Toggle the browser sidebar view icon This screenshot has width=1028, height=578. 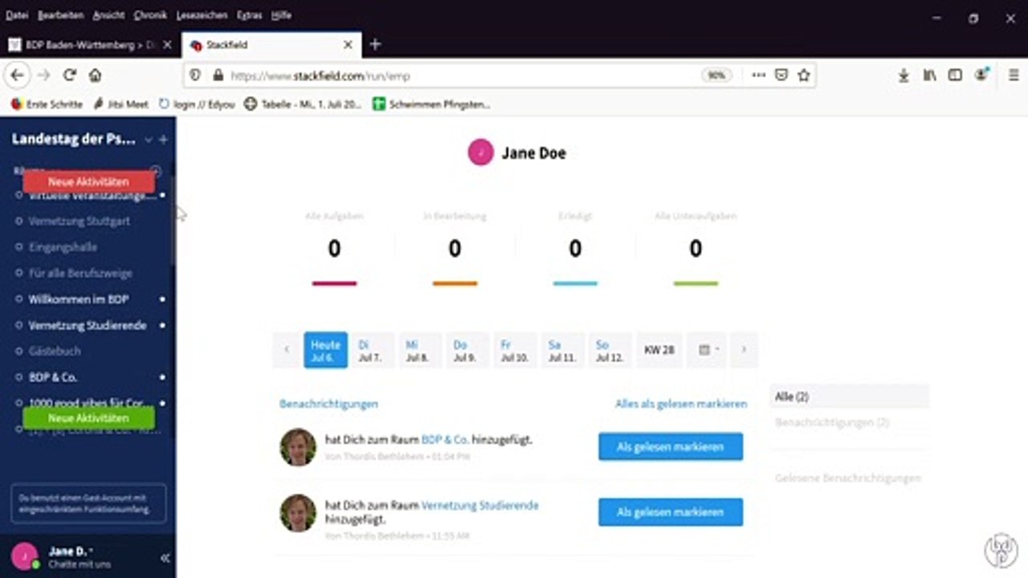point(955,75)
